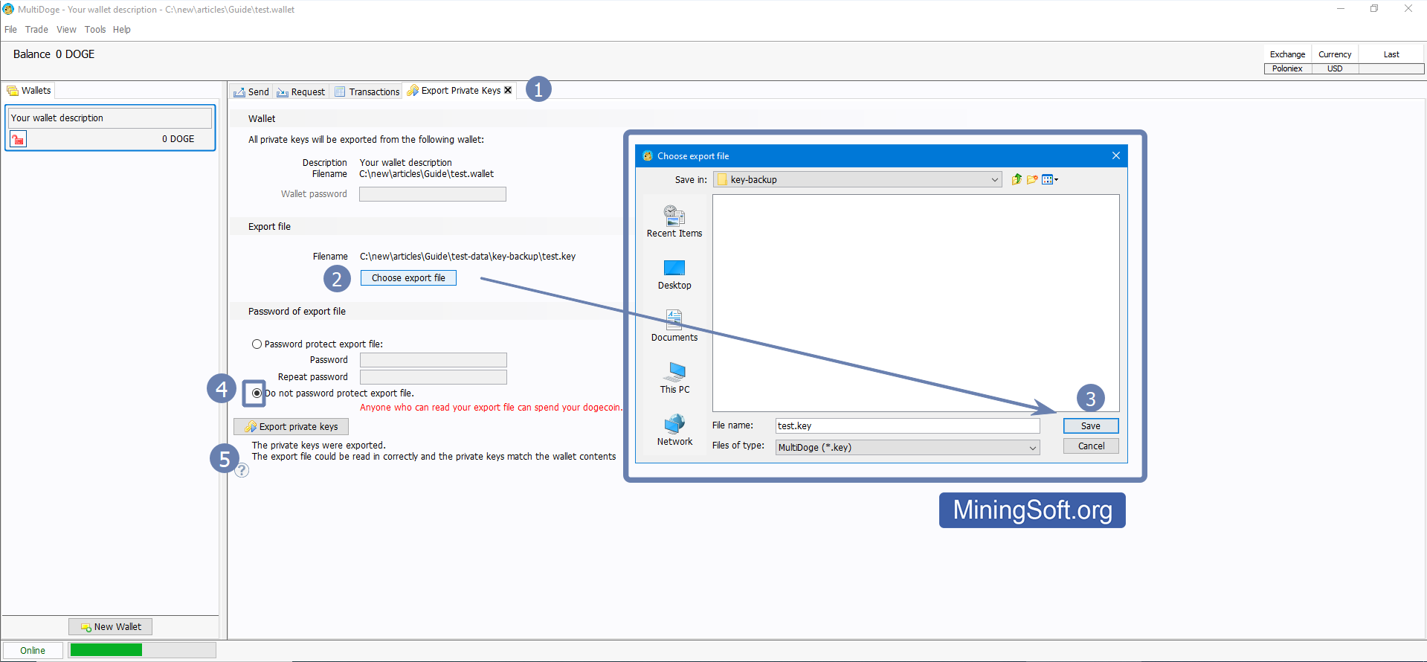Click the Balance 0 DOGE text
Image resolution: width=1427 pixels, height=662 pixels.
coord(54,54)
